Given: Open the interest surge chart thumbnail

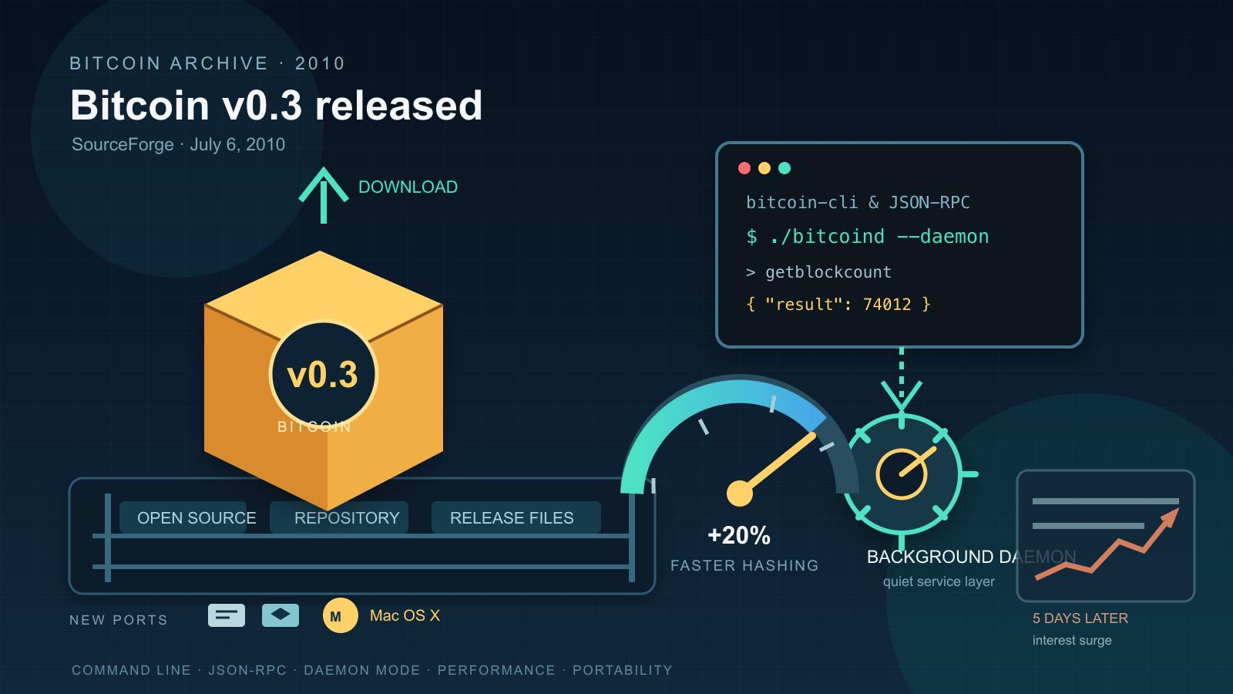Looking at the screenshot, I should [1106, 536].
